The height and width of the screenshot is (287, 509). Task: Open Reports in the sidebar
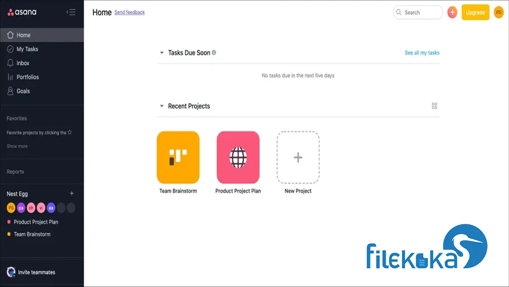tap(15, 172)
